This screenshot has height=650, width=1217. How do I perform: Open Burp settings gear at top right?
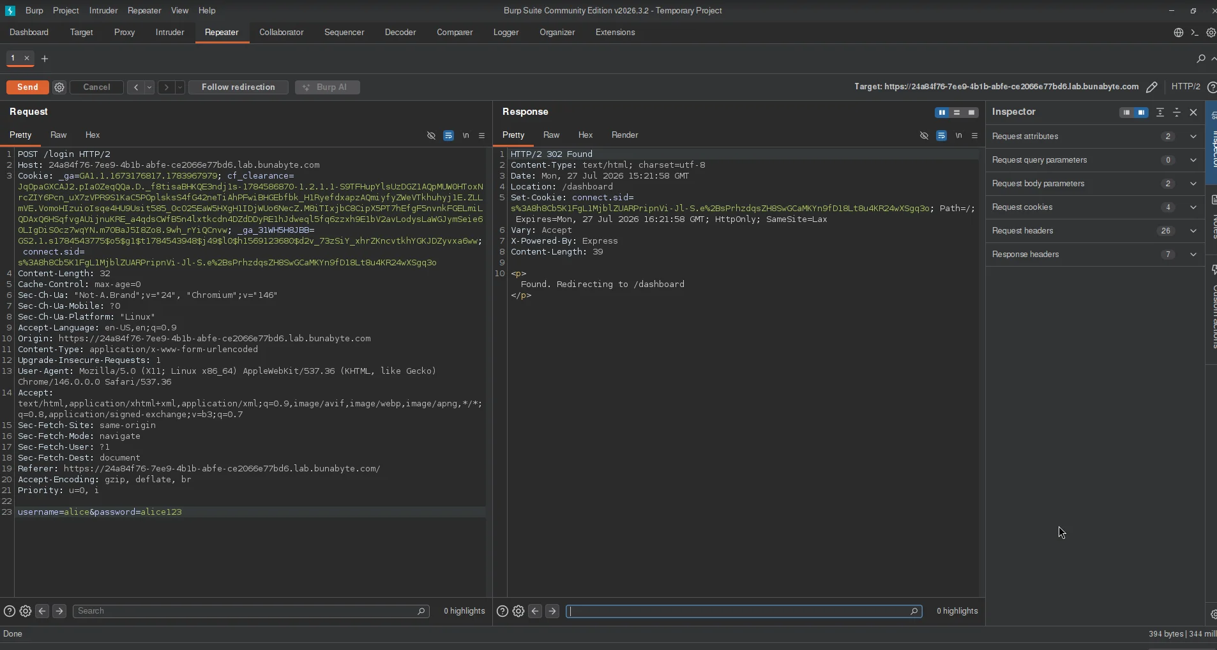[1211, 33]
